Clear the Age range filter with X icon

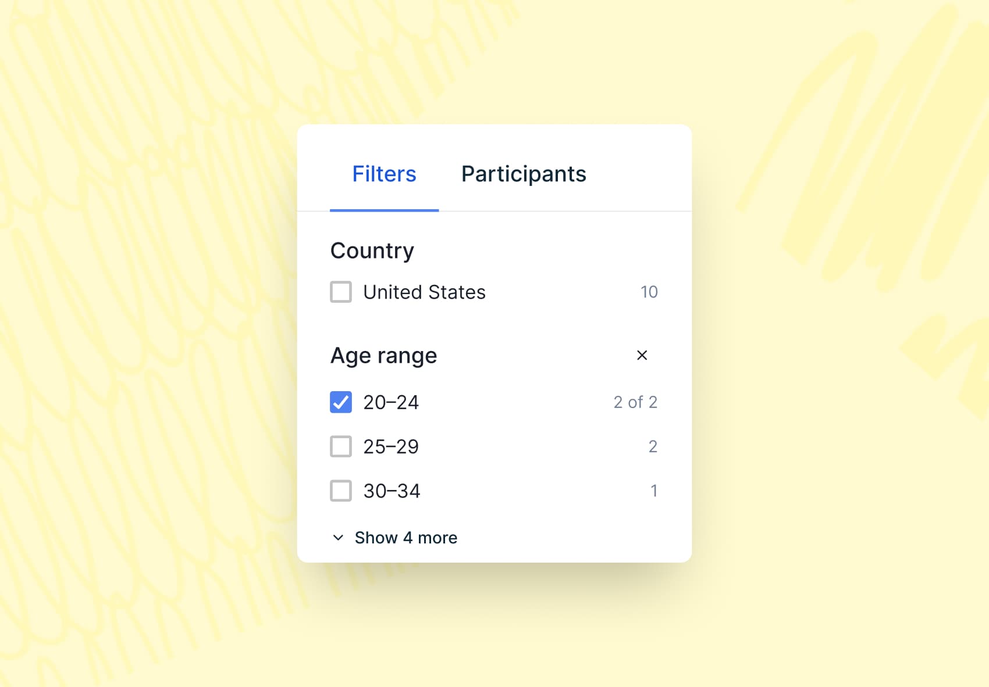pos(642,355)
